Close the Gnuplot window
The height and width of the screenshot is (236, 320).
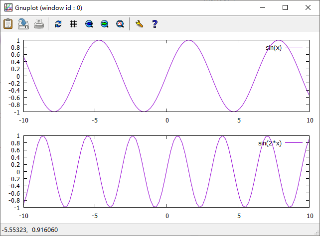point(308,8)
